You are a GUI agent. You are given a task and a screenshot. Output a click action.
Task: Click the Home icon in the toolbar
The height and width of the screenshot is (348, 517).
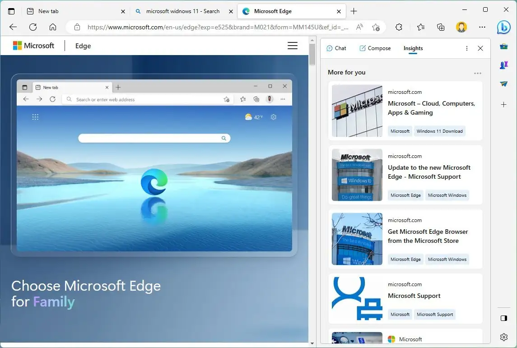[53, 27]
